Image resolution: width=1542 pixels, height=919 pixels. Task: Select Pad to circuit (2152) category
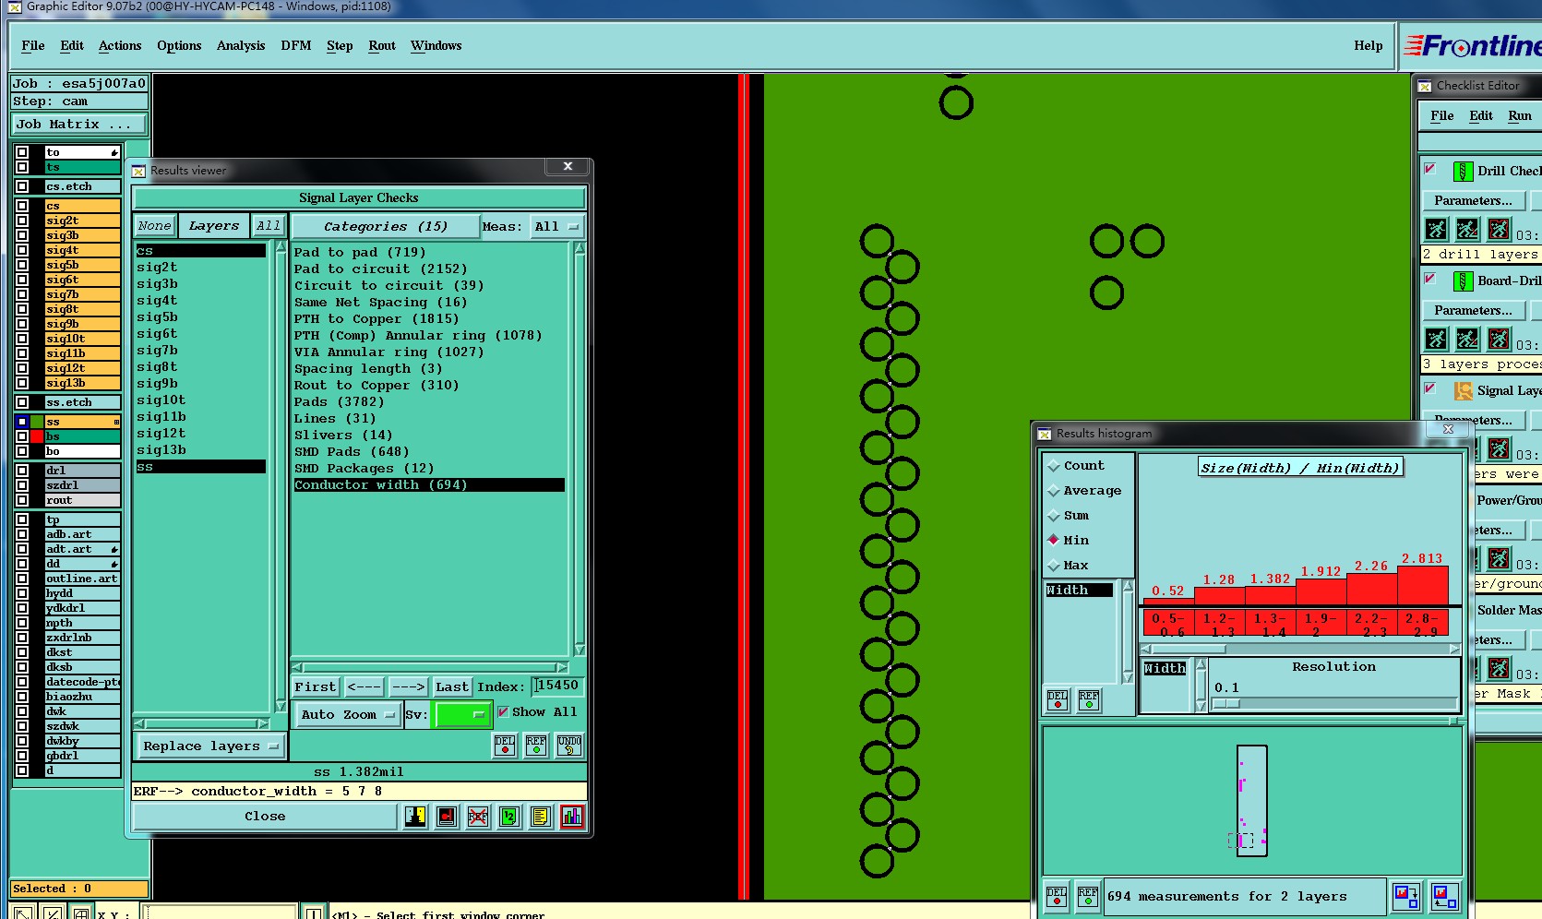pos(380,269)
